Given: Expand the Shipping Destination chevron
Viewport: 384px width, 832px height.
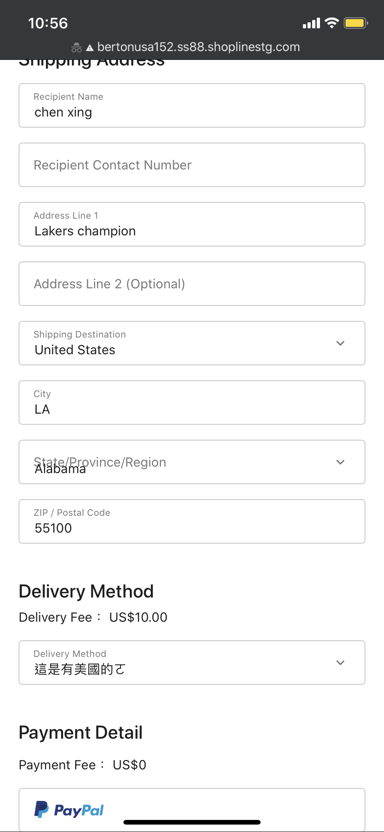Looking at the screenshot, I should 340,343.
